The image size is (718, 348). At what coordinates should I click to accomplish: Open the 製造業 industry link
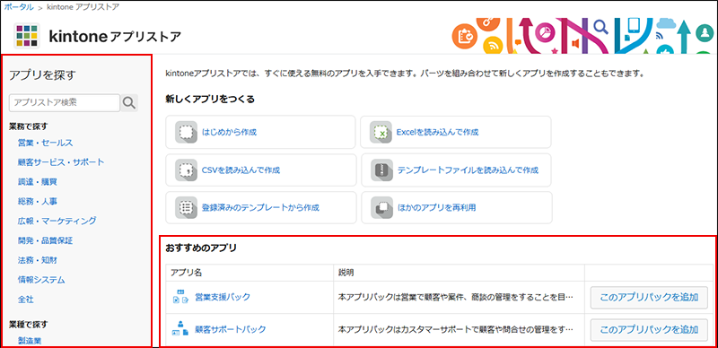click(30, 341)
